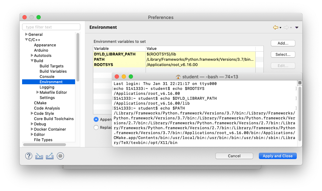
Task: Go back using the yellow back arrow
Action: 276,27
